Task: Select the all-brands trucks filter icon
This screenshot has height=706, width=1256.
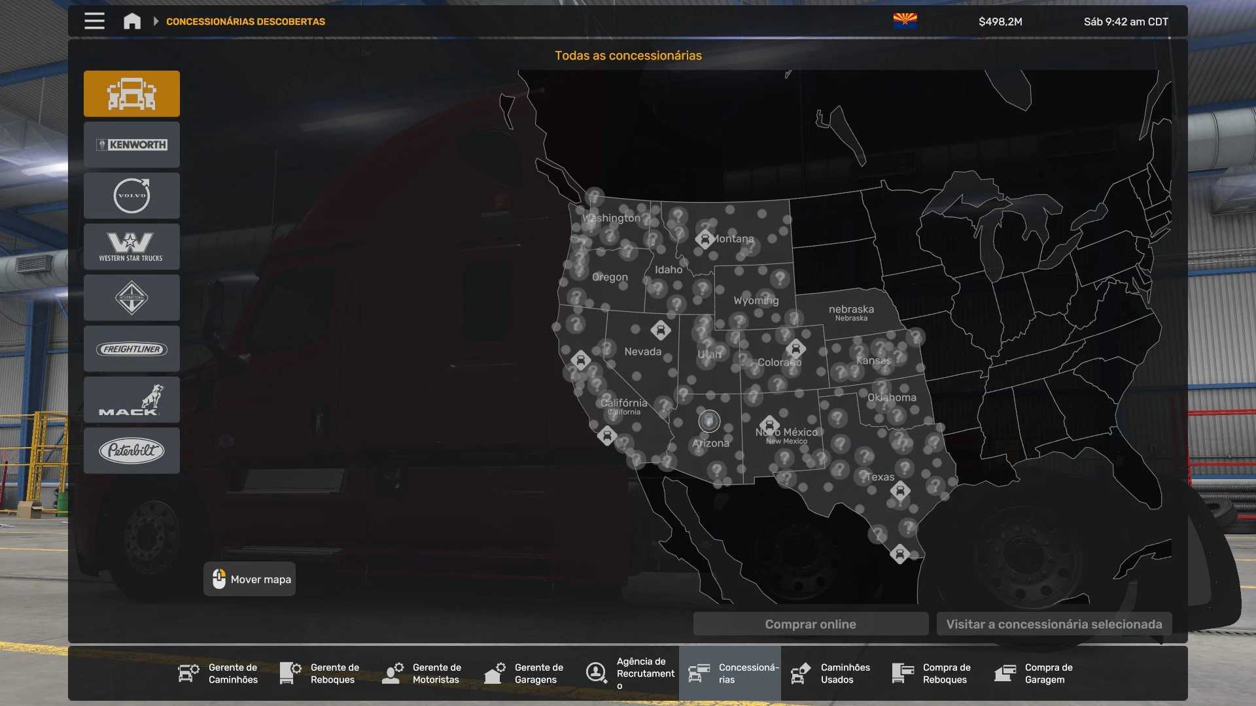Action: pos(131,93)
